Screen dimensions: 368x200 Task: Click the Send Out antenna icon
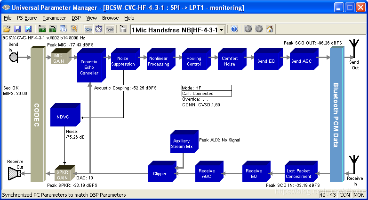pos(354,49)
